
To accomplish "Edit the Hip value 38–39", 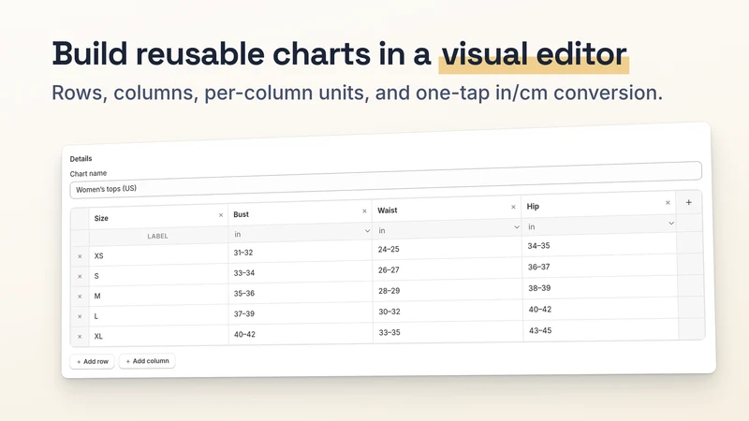I will [x=600, y=288].
